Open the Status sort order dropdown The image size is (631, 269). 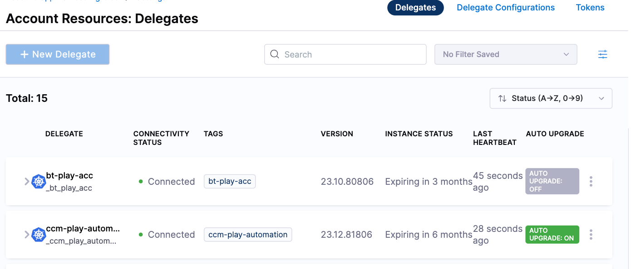(551, 98)
